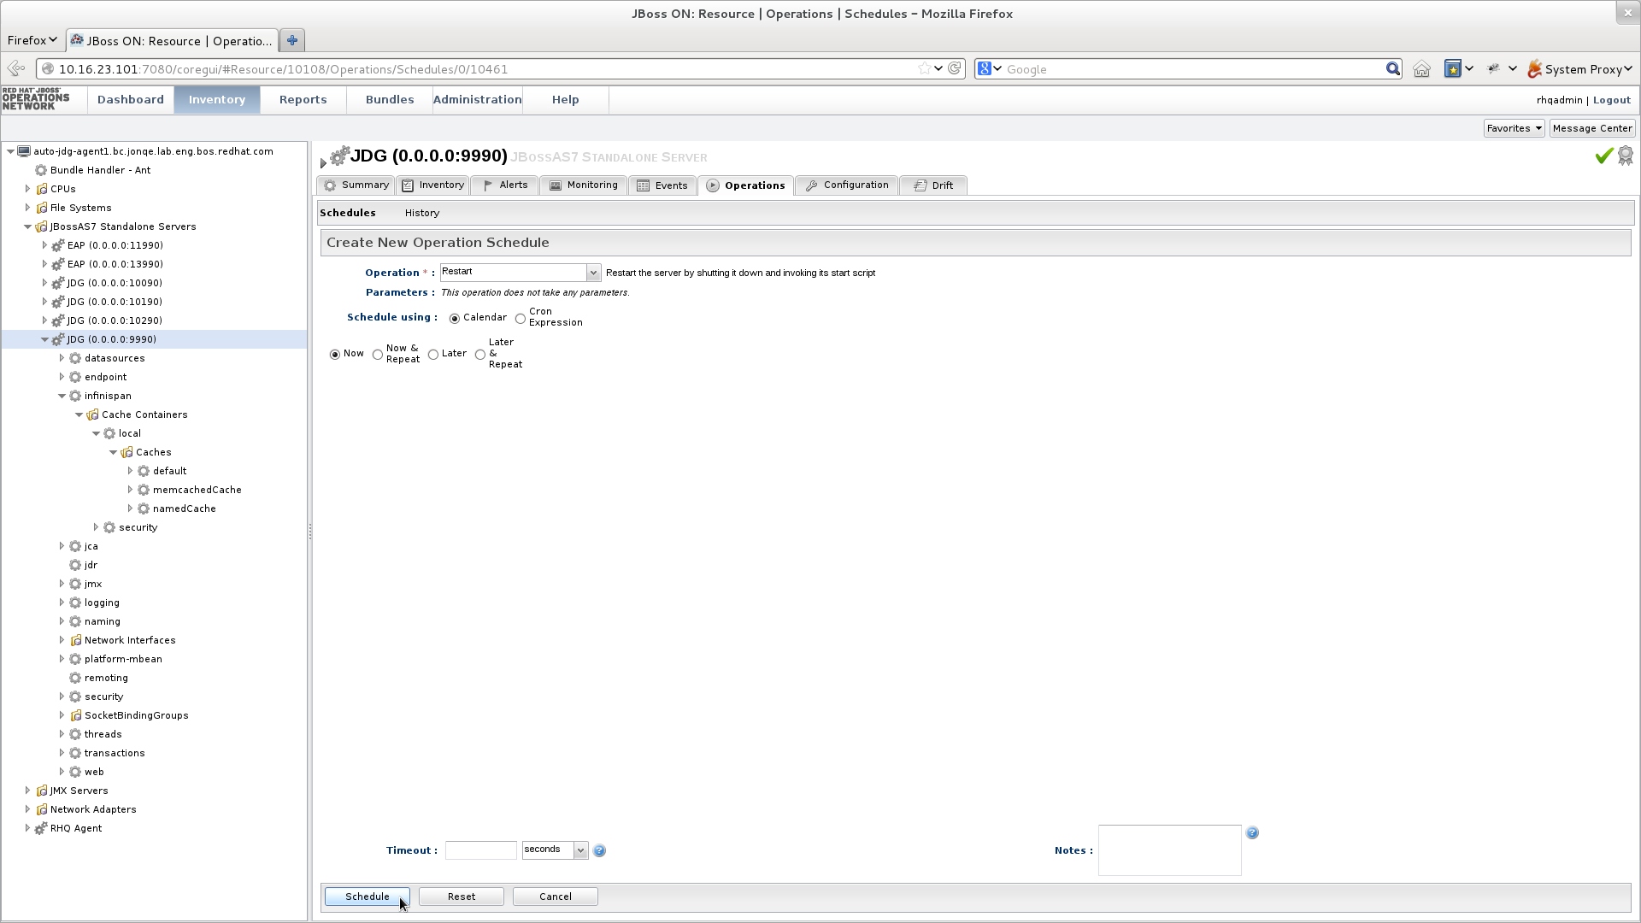Image resolution: width=1641 pixels, height=923 pixels.
Task: Click the bookmark star icon in the URL bar
Action: (924, 68)
